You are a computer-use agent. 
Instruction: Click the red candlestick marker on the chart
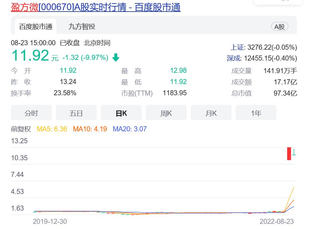click(x=289, y=154)
